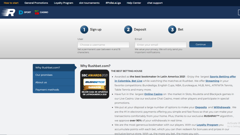
Task: Open the Help Center
Action: pos(134,3)
